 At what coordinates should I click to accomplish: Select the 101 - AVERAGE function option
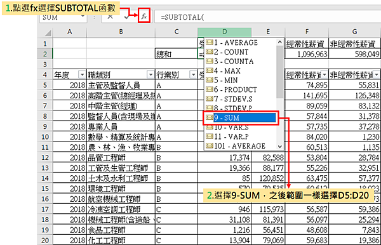point(240,146)
